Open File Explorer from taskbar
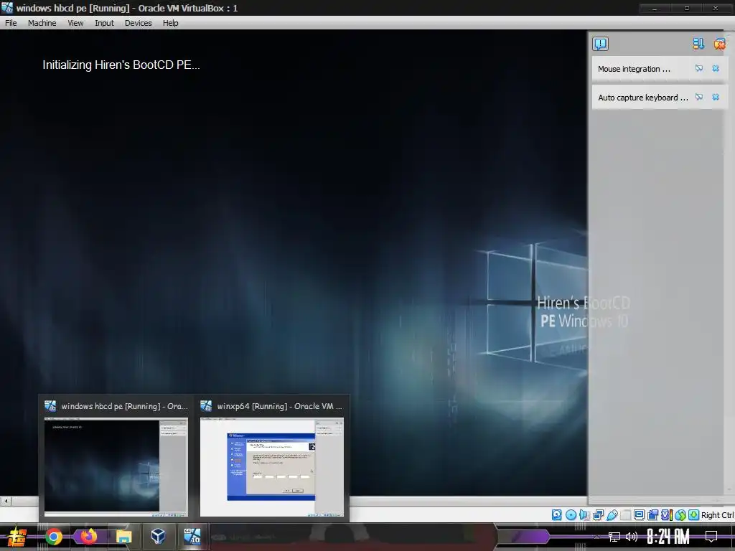Screen dimensions: 735x551 [123, 537]
